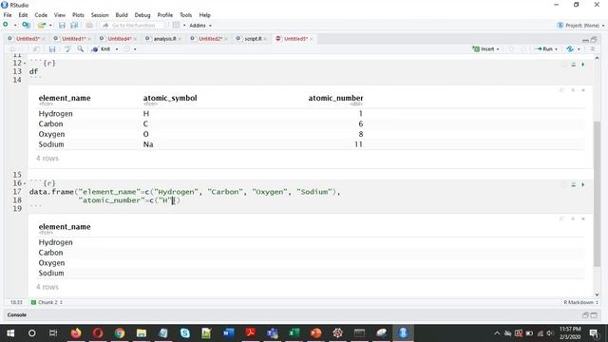Open the Plots menu

(78, 15)
